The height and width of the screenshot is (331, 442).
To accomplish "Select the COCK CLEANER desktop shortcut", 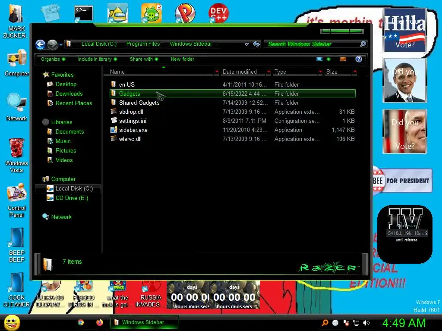I will (x=17, y=290).
